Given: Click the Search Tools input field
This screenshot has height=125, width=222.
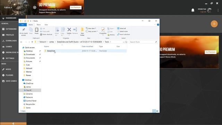Looking at the screenshot, I should tap(143, 42).
